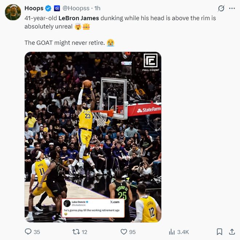
Task: Click the 95 likes count
Action: click(132, 232)
